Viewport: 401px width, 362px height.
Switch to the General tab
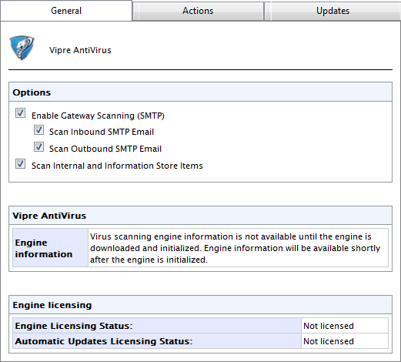coord(66,11)
